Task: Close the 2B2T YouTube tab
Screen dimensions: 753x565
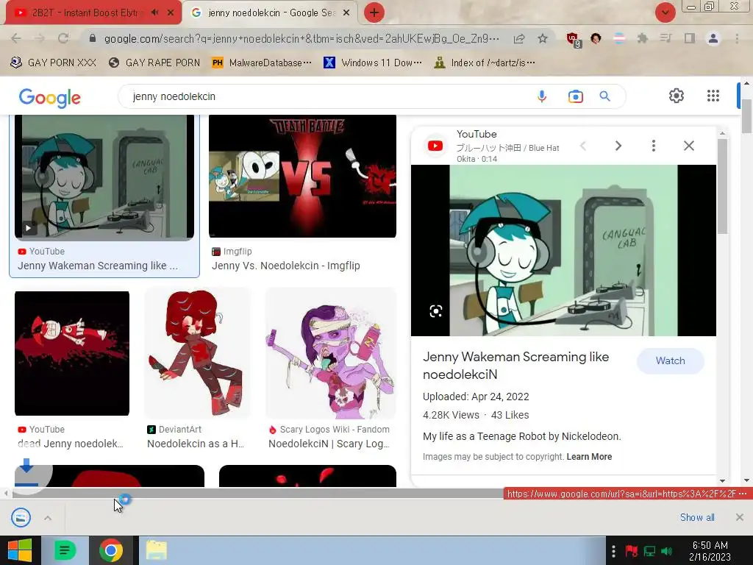Action: pos(171,13)
